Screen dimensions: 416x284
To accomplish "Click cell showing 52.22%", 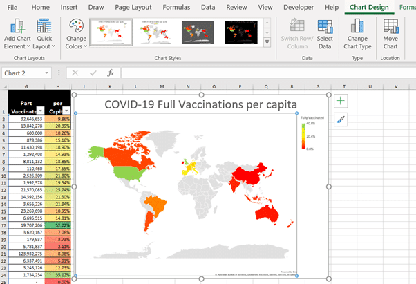I will click(x=58, y=225).
